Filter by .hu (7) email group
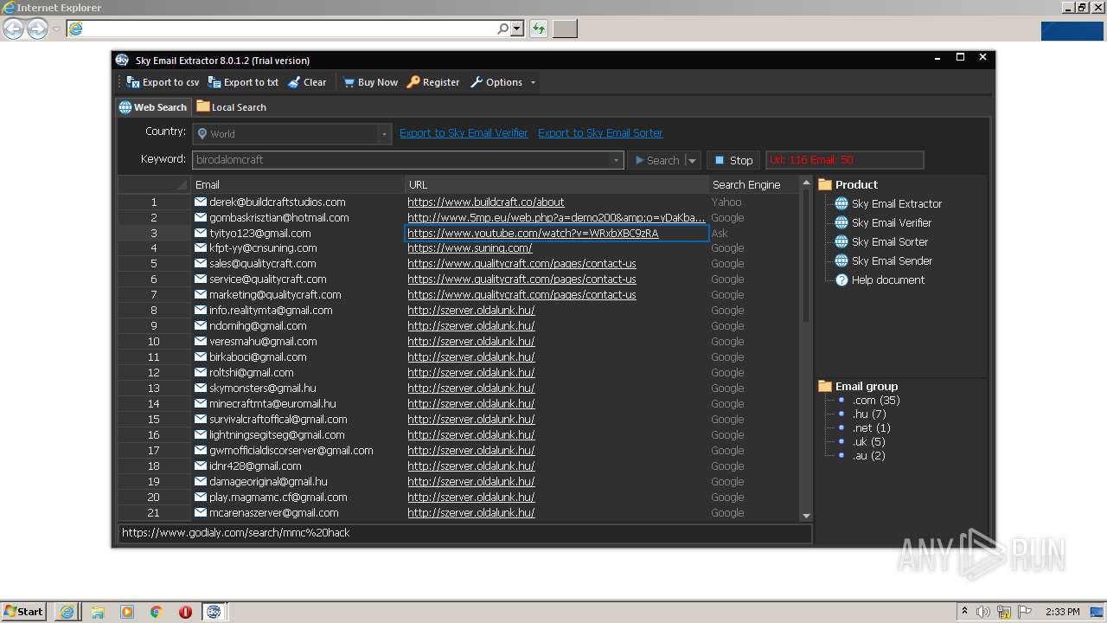 click(869, 414)
